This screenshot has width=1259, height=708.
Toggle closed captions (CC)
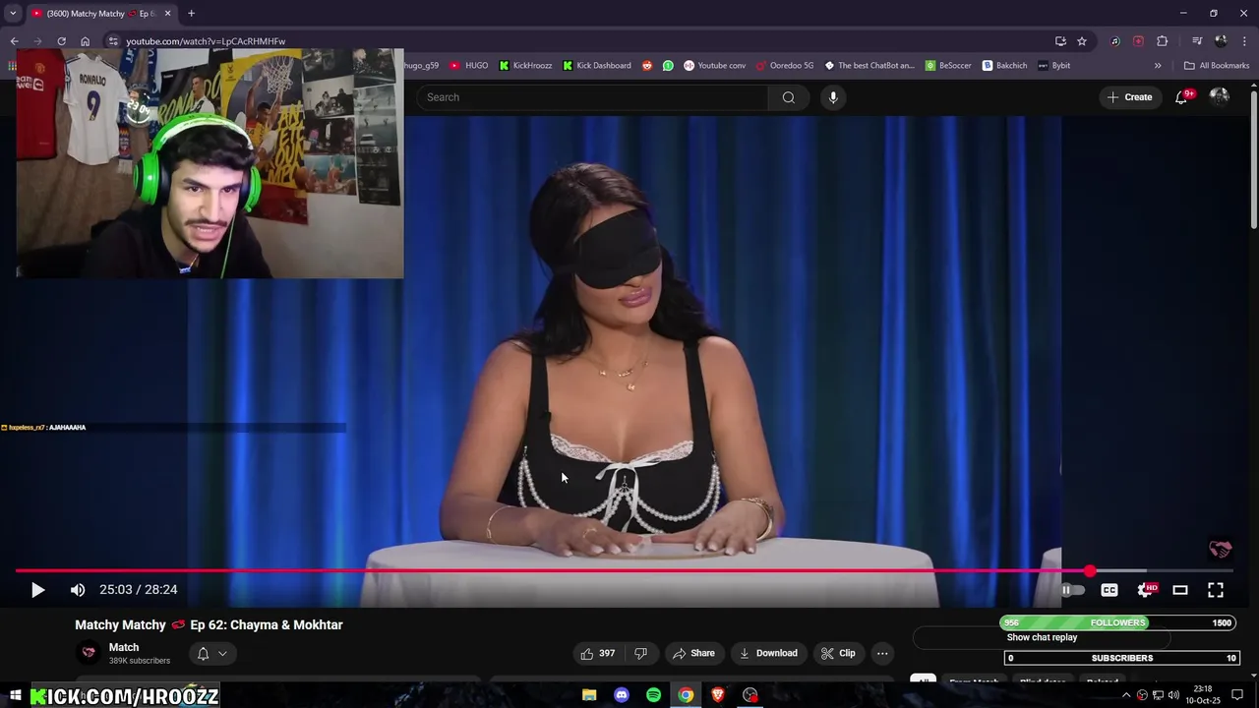point(1109,590)
